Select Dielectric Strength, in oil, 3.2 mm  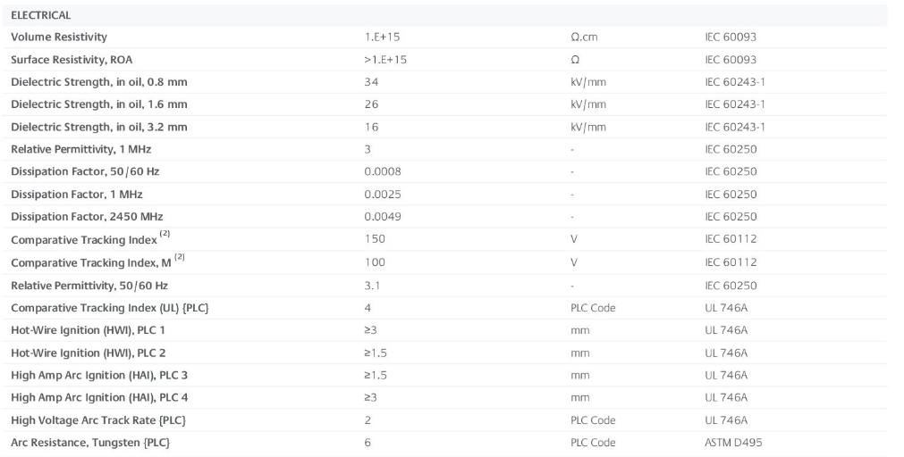99,127
